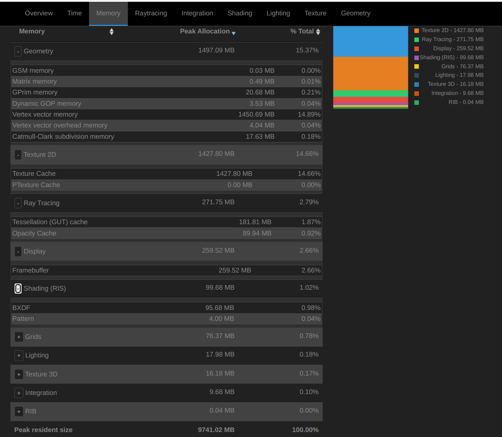Expand the Integration section
The height and width of the screenshot is (437, 502).
[19, 393]
